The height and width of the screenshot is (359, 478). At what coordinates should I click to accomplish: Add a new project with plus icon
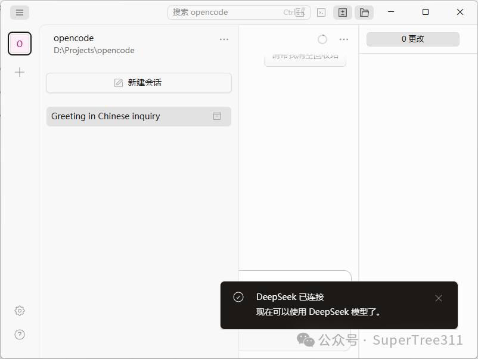20,72
